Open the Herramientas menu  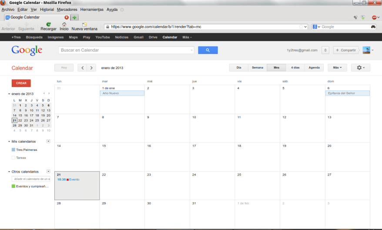pyautogui.click(x=92, y=10)
